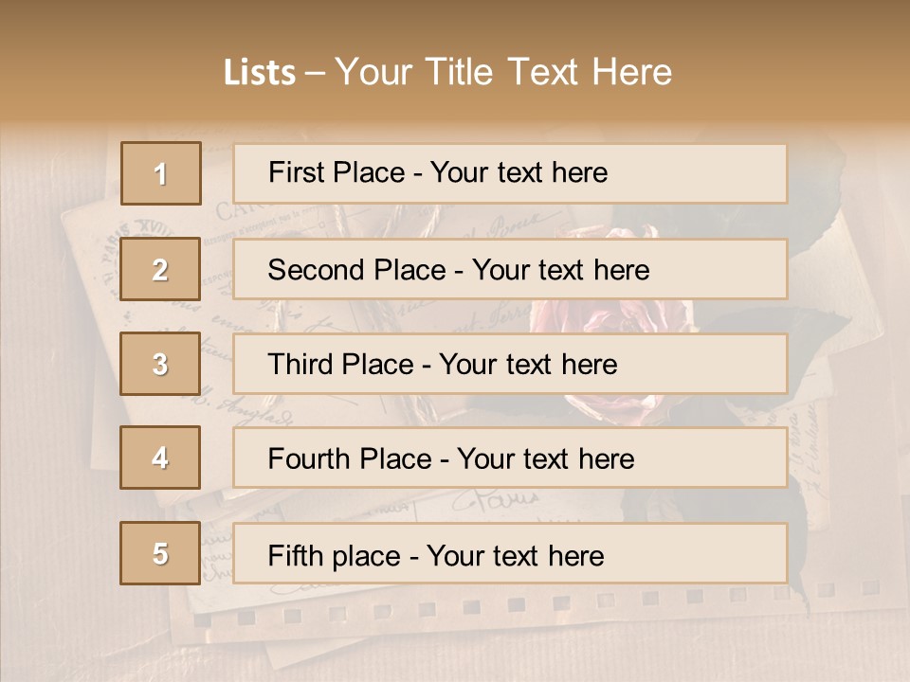The width and height of the screenshot is (910, 682).
Task: Select the number 1 box
Action: pyautogui.click(x=161, y=173)
